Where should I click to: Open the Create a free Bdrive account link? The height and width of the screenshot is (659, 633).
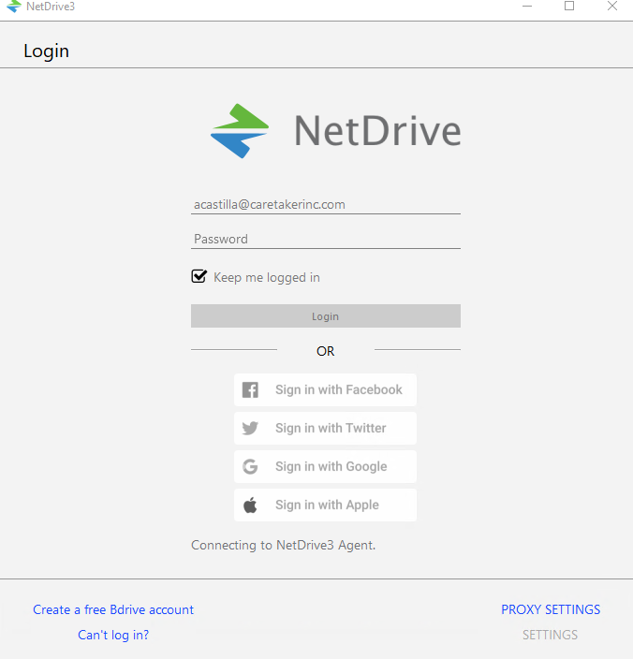[x=113, y=609]
